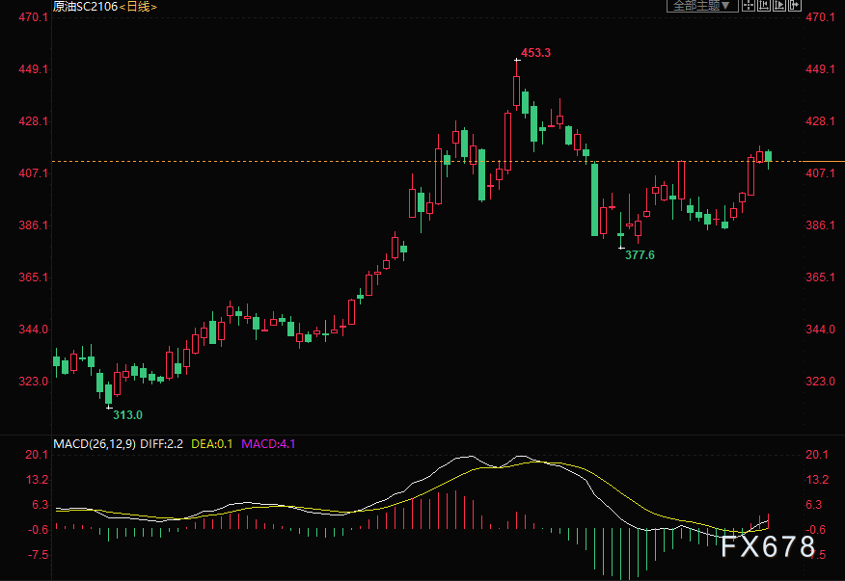
Task: Select the 日线 period label
Action: point(140,7)
